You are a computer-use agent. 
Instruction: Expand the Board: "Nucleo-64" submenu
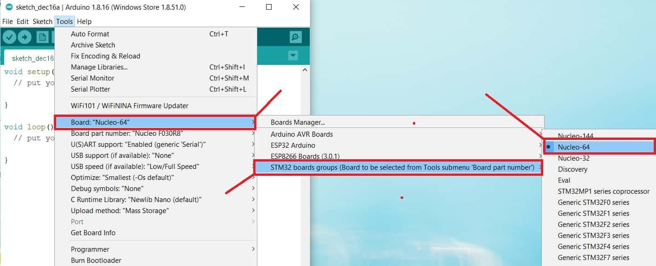pyautogui.click(x=156, y=122)
